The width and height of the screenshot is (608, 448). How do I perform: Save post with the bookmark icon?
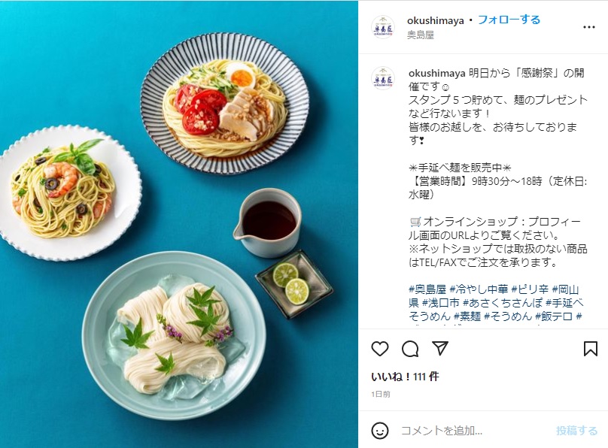[x=590, y=349]
